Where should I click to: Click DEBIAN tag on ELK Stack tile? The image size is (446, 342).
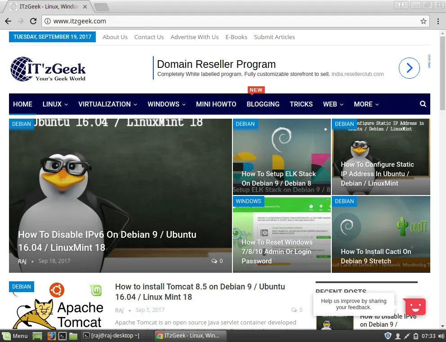[x=245, y=124]
